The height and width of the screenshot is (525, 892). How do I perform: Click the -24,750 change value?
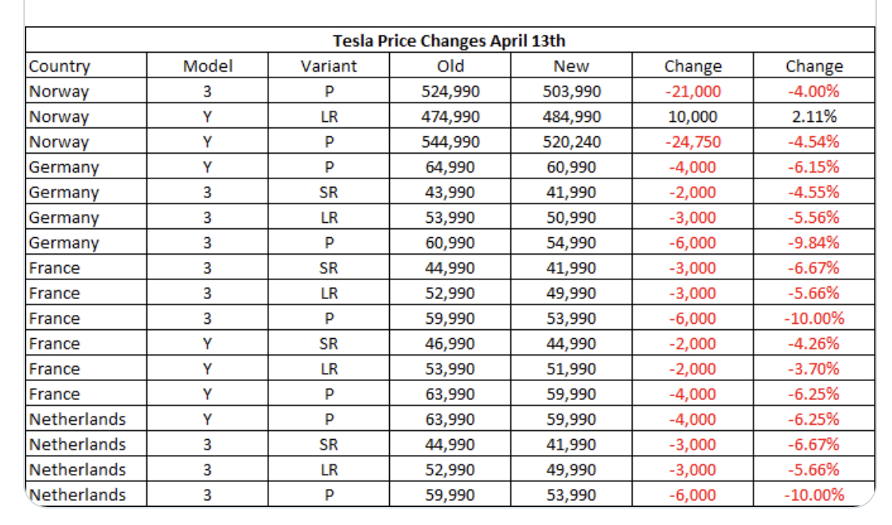[692, 142]
